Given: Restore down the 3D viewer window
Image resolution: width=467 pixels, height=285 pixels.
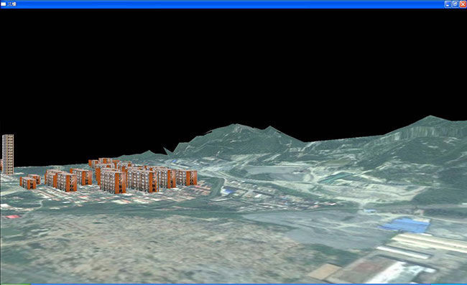Looking at the screenshot, I should pyautogui.click(x=456, y=4).
